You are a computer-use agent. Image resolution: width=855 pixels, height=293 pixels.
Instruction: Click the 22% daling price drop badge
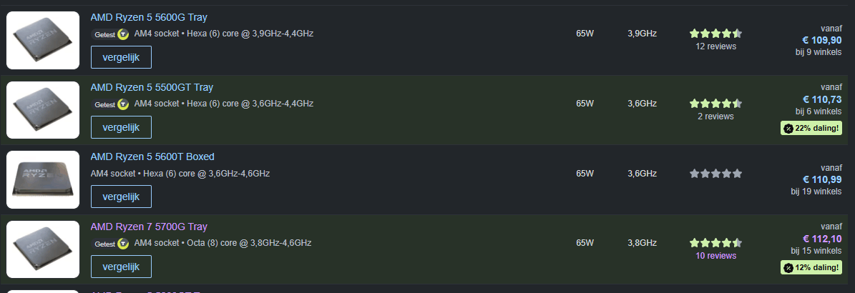[811, 129]
